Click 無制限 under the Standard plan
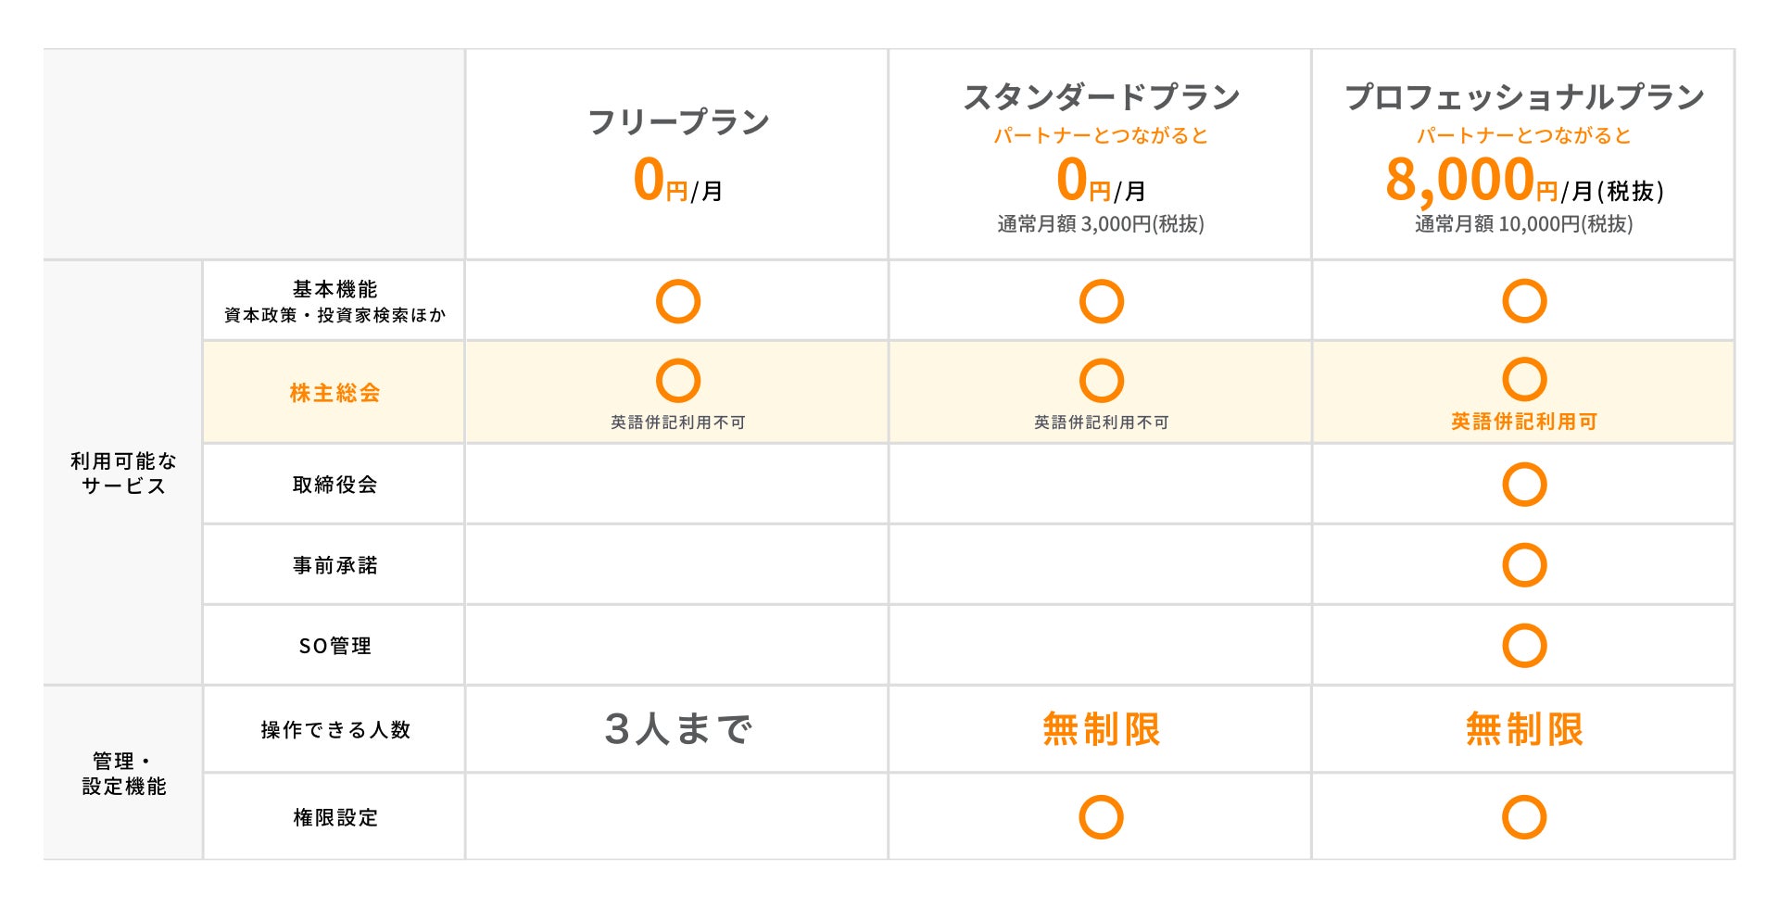Screen dimensions: 1779x908 pos(1102,729)
